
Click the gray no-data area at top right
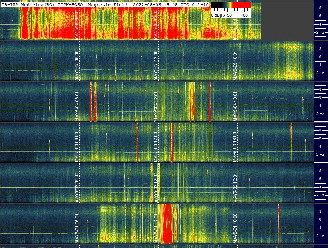click(x=287, y=20)
